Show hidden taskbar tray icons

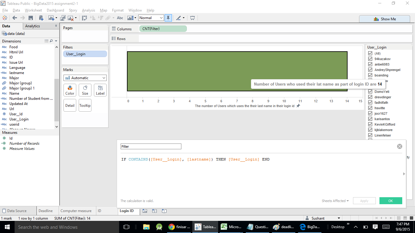[356, 227]
